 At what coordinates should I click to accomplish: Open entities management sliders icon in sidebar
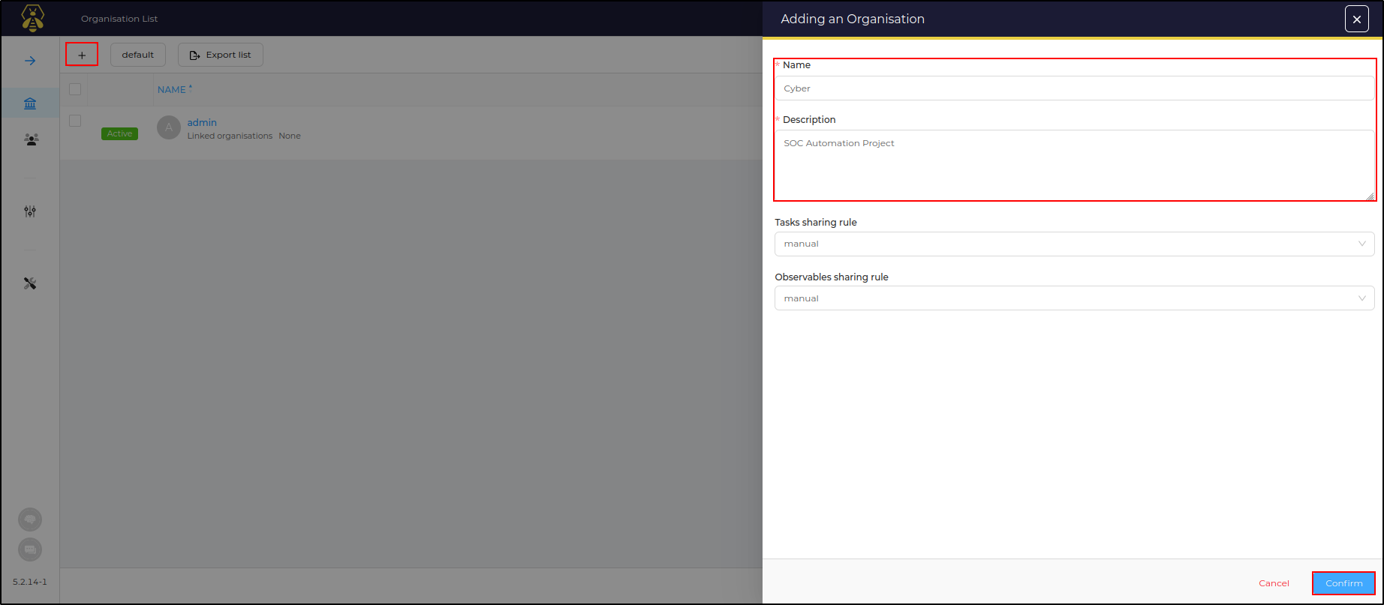pyautogui.click(x=30, y=211)
